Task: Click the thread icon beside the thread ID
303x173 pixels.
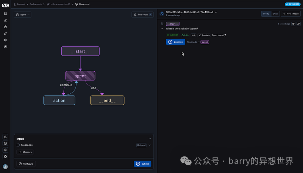Action: point(162,14)
